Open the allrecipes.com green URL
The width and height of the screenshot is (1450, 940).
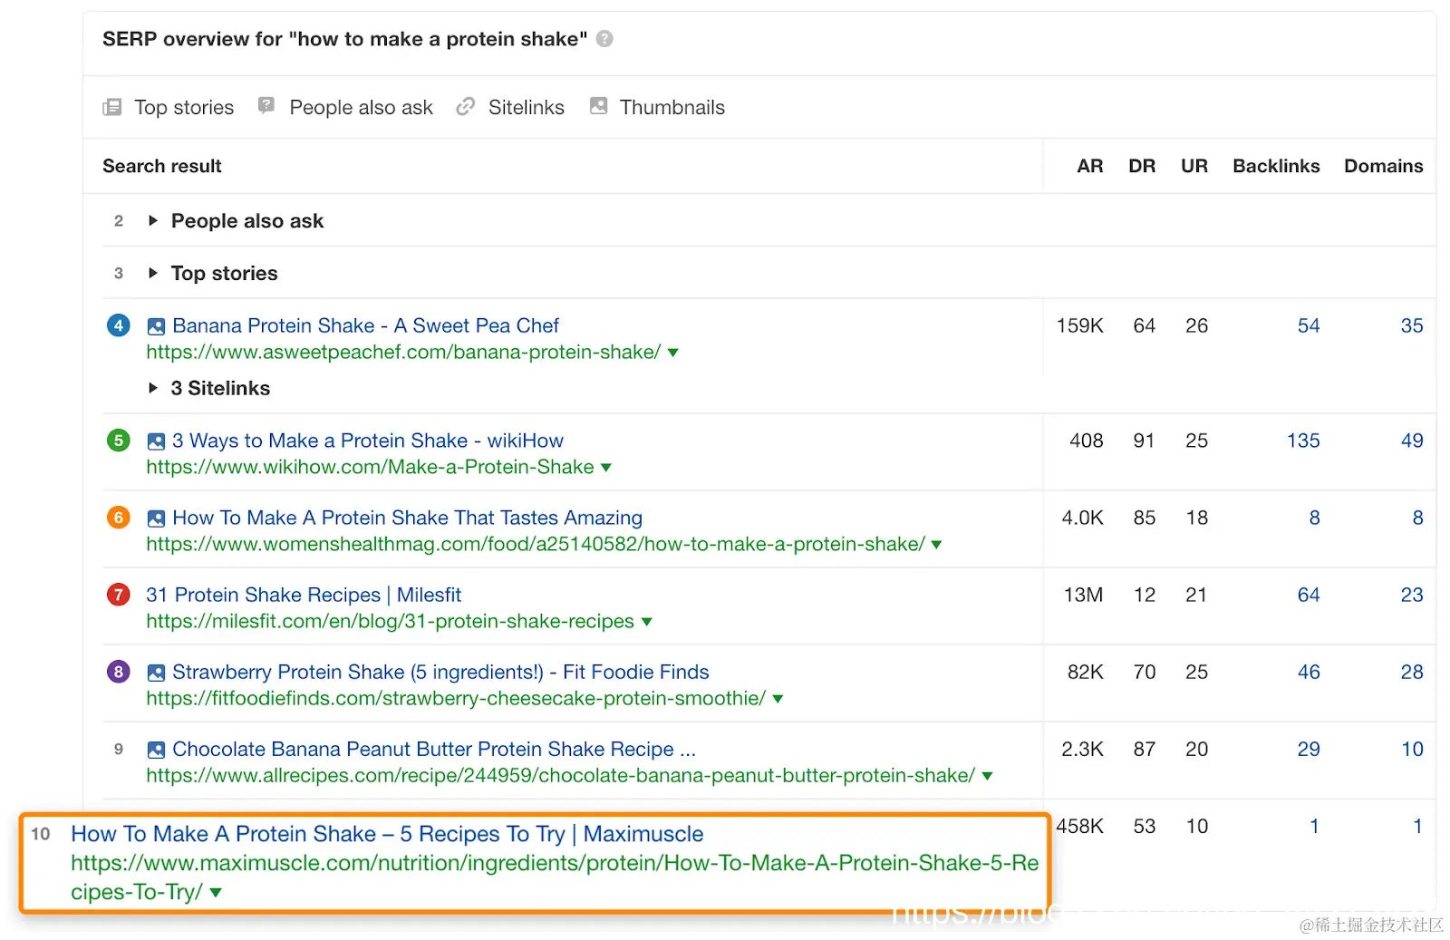coord(561,776)
